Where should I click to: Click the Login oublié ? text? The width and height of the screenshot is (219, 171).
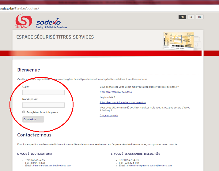point(108,97)
